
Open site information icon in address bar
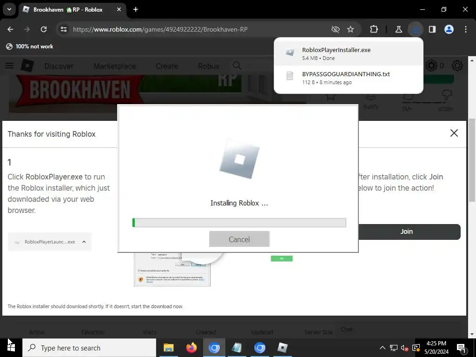64,29
